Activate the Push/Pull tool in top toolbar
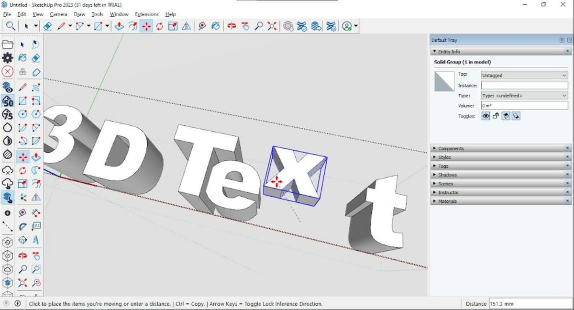 point(120,26)
